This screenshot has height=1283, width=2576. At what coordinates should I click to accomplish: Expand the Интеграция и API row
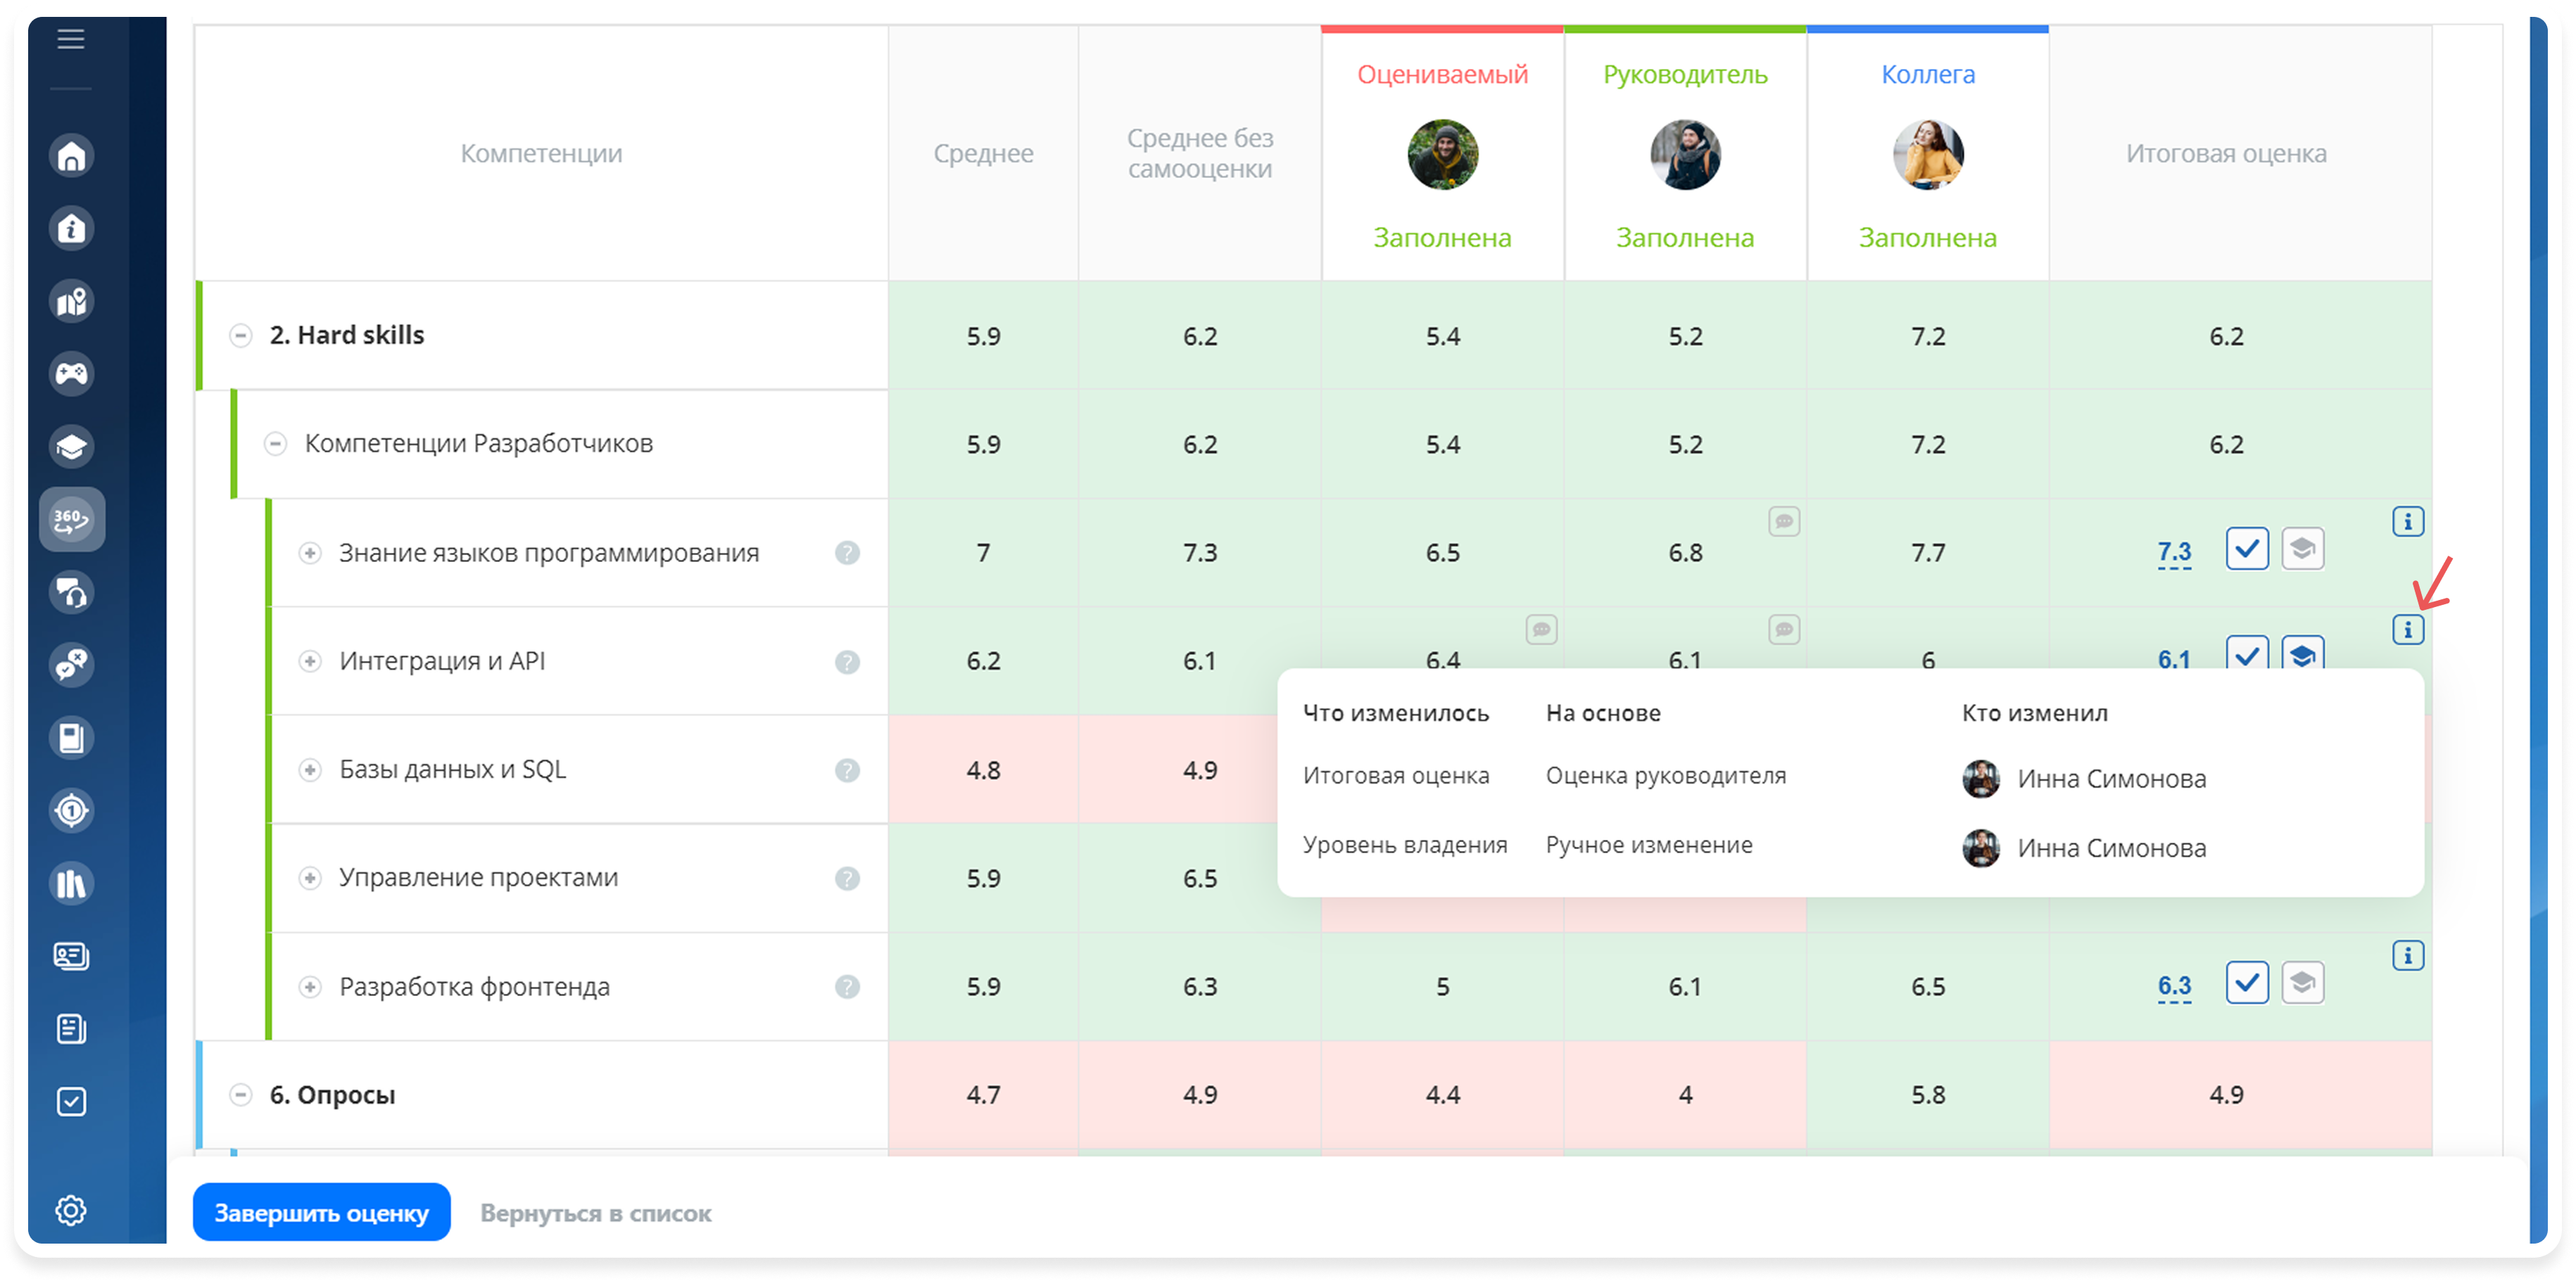(x=310, y=661)
